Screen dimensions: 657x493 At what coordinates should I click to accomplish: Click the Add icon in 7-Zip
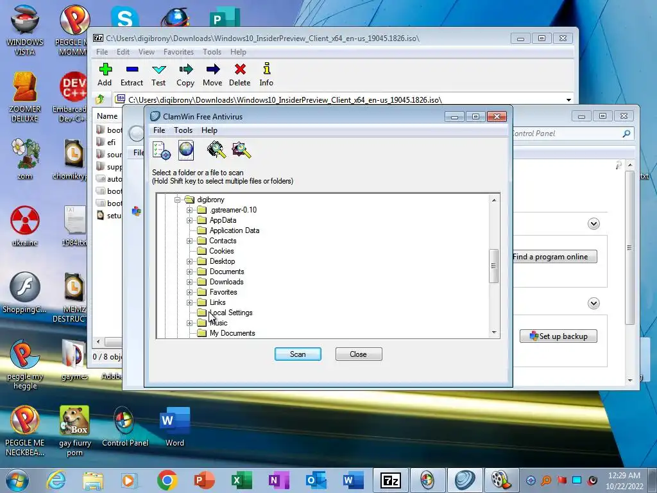[x=105, y=69]
